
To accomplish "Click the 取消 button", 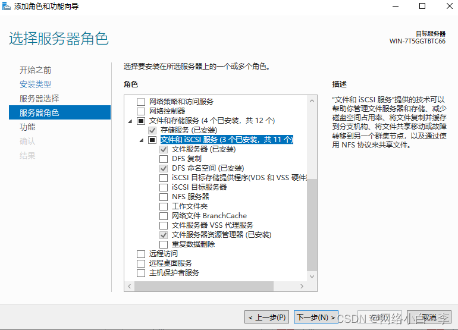I will [x=429, y=317].
